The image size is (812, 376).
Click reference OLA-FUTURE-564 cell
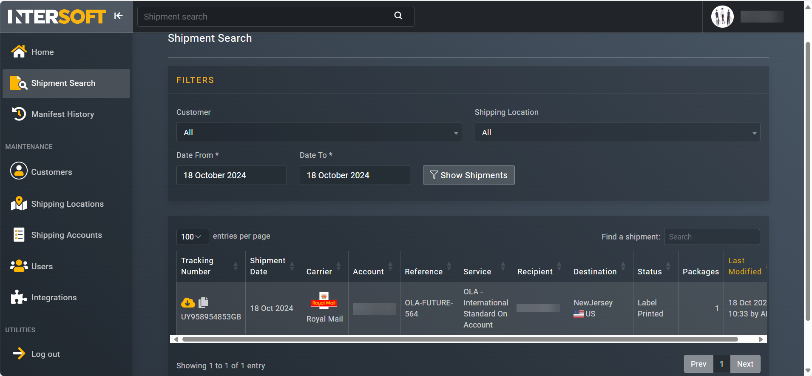click(x=429, y=308)
